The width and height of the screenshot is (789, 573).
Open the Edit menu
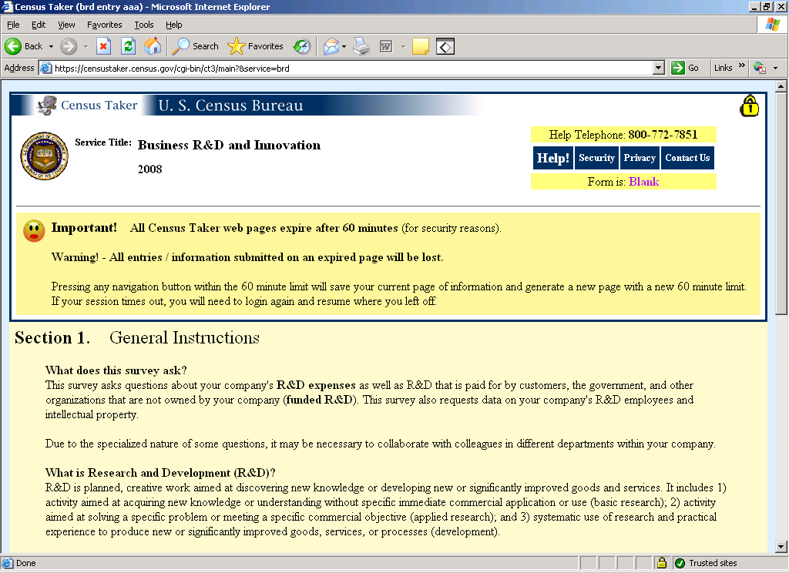(39, 25)
